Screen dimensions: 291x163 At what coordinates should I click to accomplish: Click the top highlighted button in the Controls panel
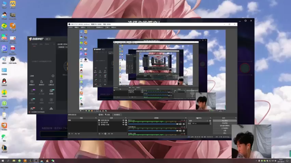[225, 121]
